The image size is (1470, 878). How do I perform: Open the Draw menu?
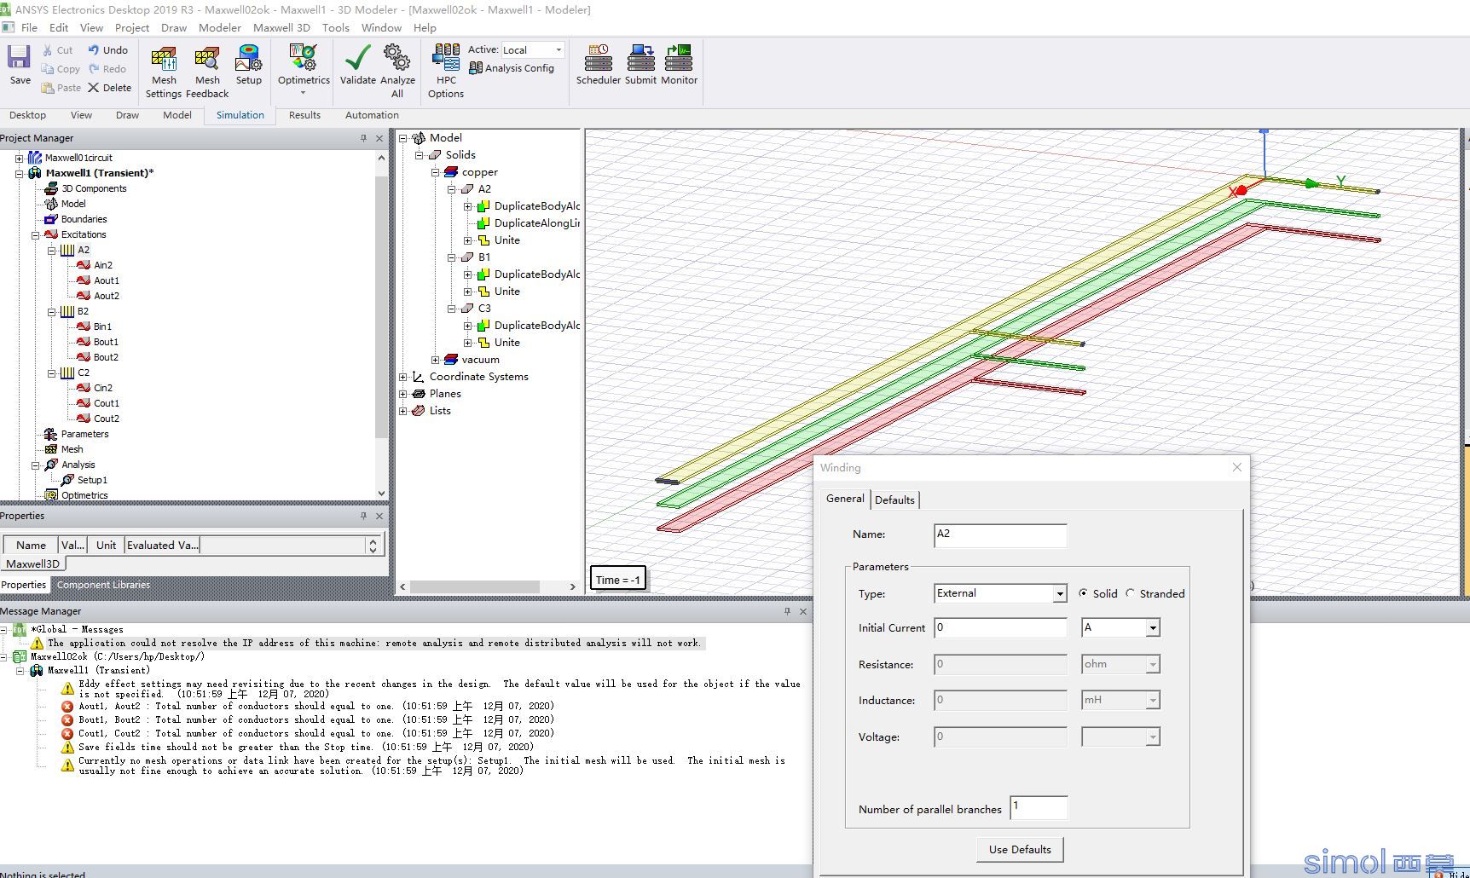(173, 27)
